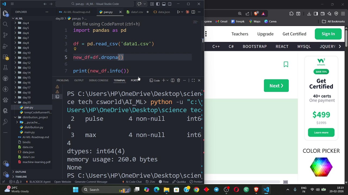This screenshot has width=348, height=195.
Task: Open the Testing flask icon
Action: (x=5, y=67)
